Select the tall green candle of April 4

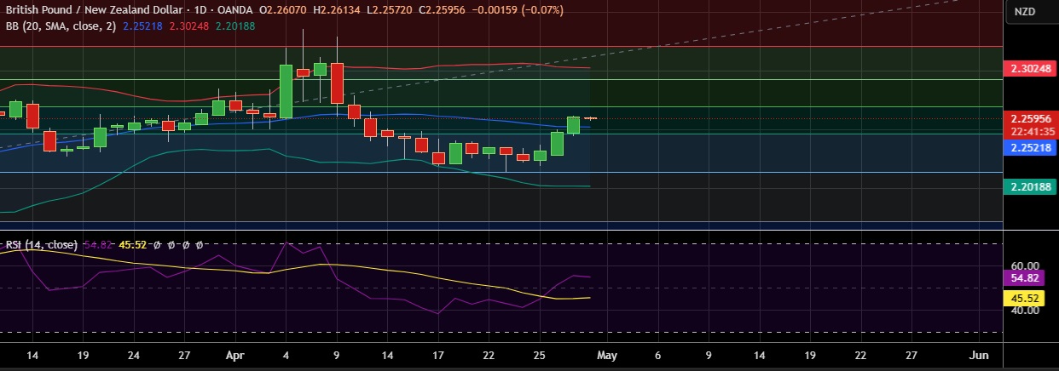(x=286, y=91)
